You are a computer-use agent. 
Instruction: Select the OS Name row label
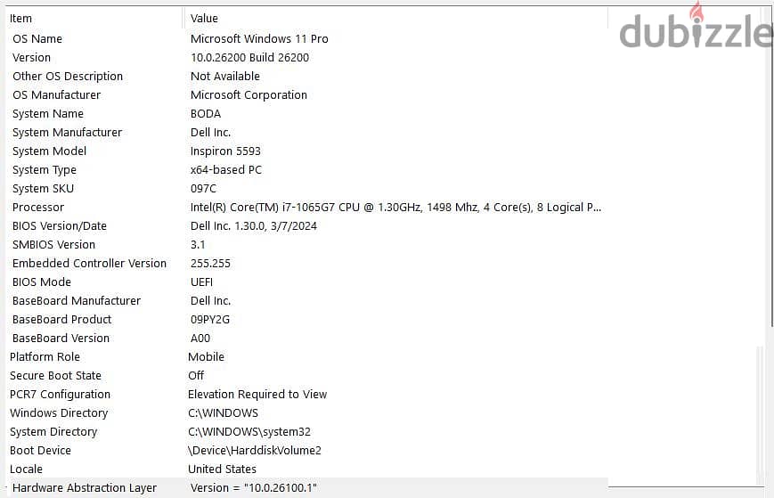(x=37, y=39)
